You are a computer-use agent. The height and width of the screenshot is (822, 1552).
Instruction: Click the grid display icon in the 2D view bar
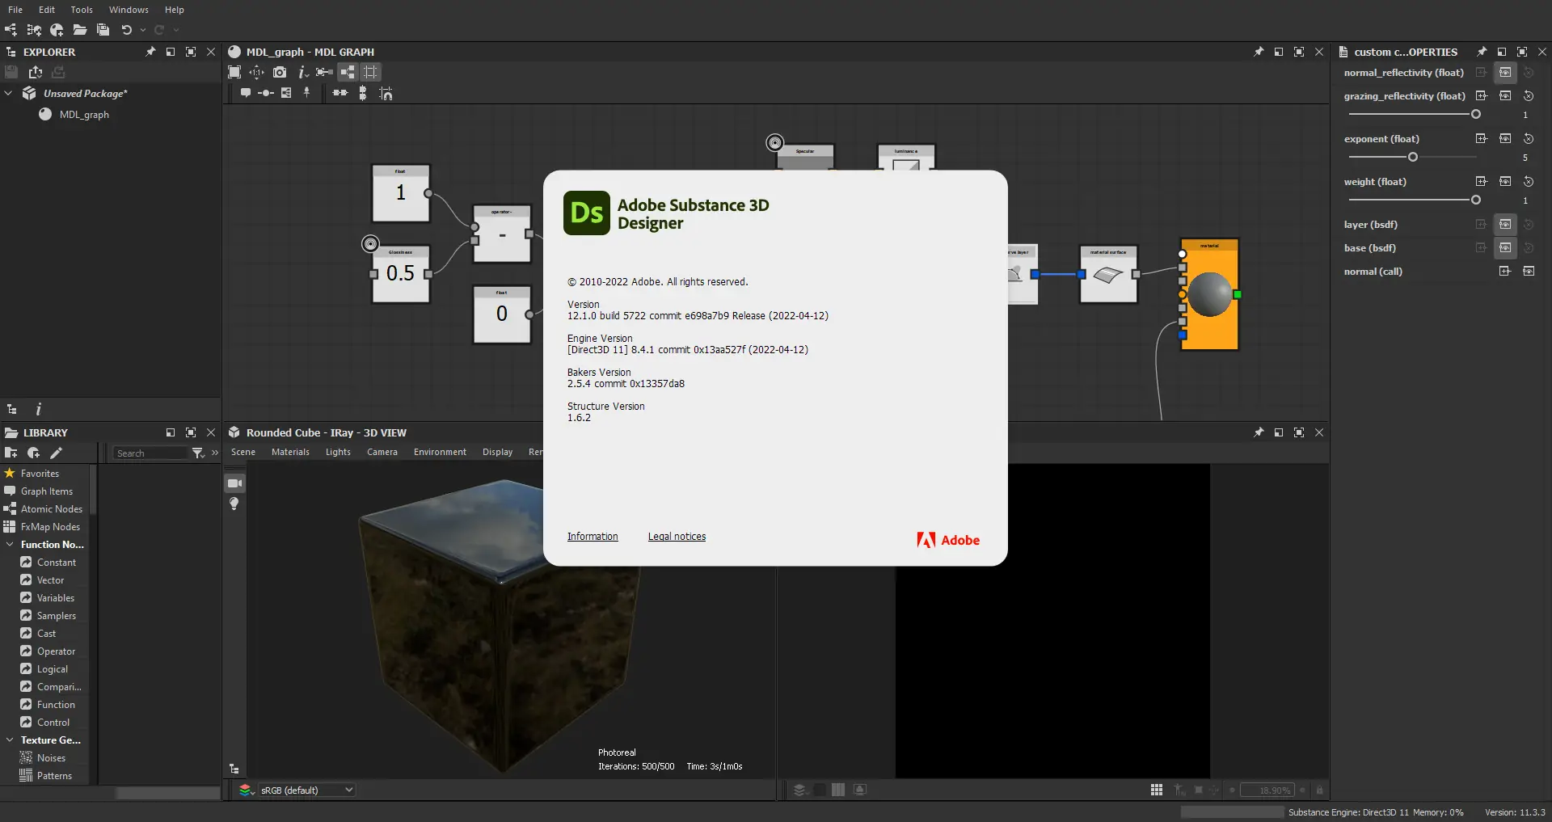(1157, 790)
